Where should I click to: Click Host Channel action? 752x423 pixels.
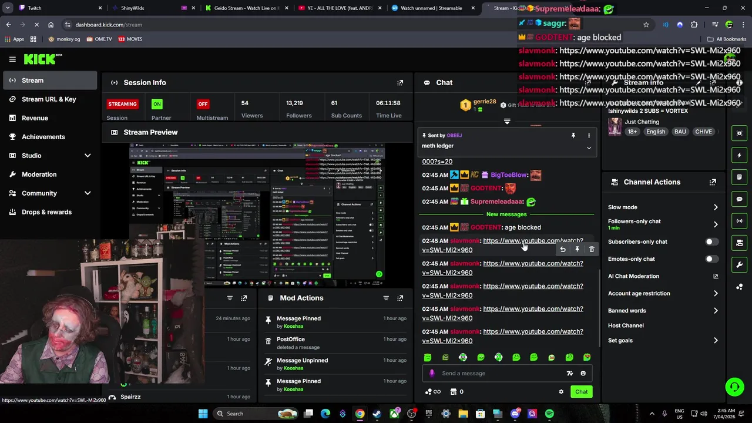click(x=626, y=325)
